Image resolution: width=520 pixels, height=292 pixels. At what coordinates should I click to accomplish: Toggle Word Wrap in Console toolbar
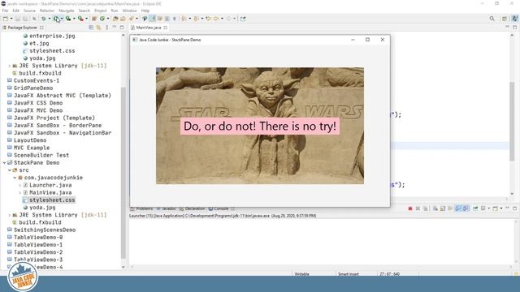click(450, 208)
